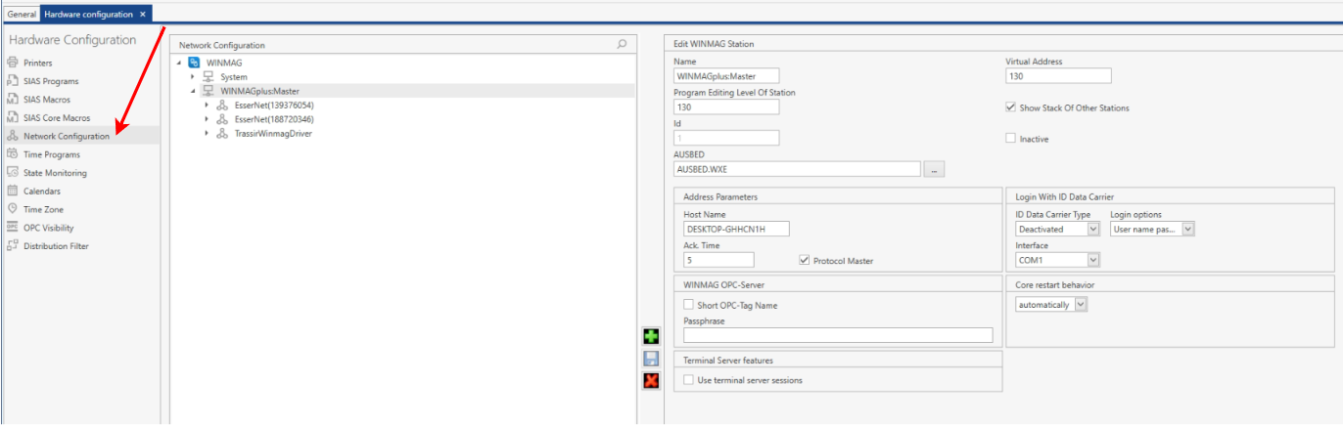Image resolution: width=1343 pixels, height=426 pixels.
Task: Click the Ack. Time field
Action: tap(718, 260)
